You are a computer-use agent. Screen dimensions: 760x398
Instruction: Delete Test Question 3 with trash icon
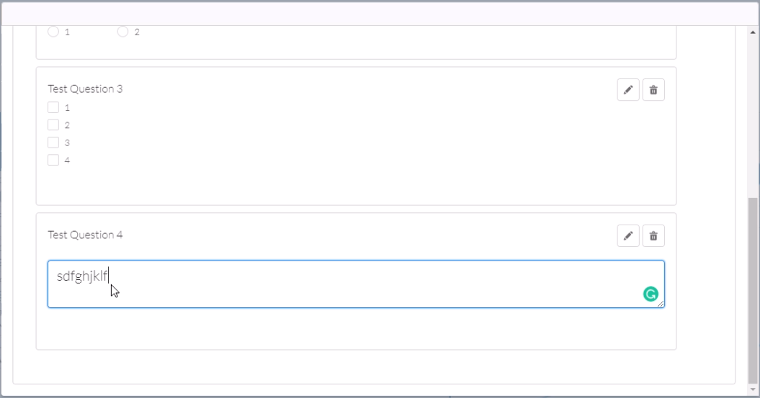(653, 90)
